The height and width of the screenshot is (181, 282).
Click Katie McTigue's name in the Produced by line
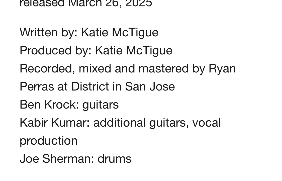click(134, 50)
